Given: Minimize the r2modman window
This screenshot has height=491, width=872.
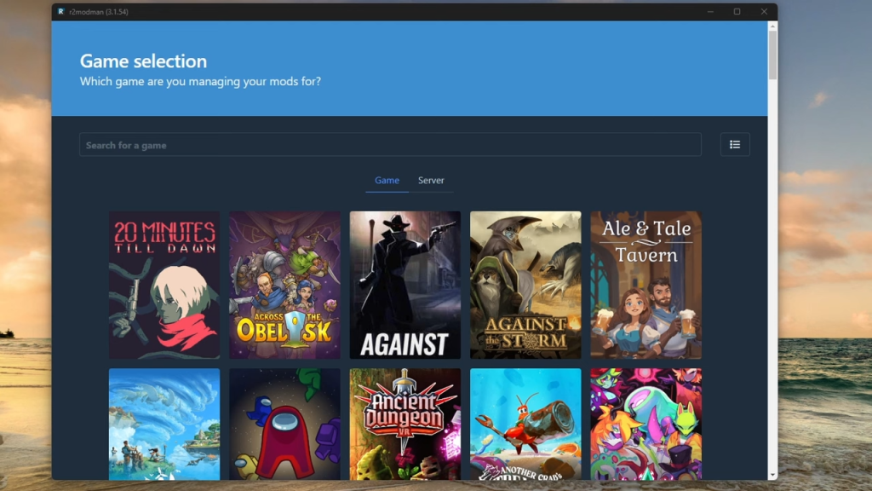Looking at the screenshot, I should pyautogui.click(x=710, y=12).
